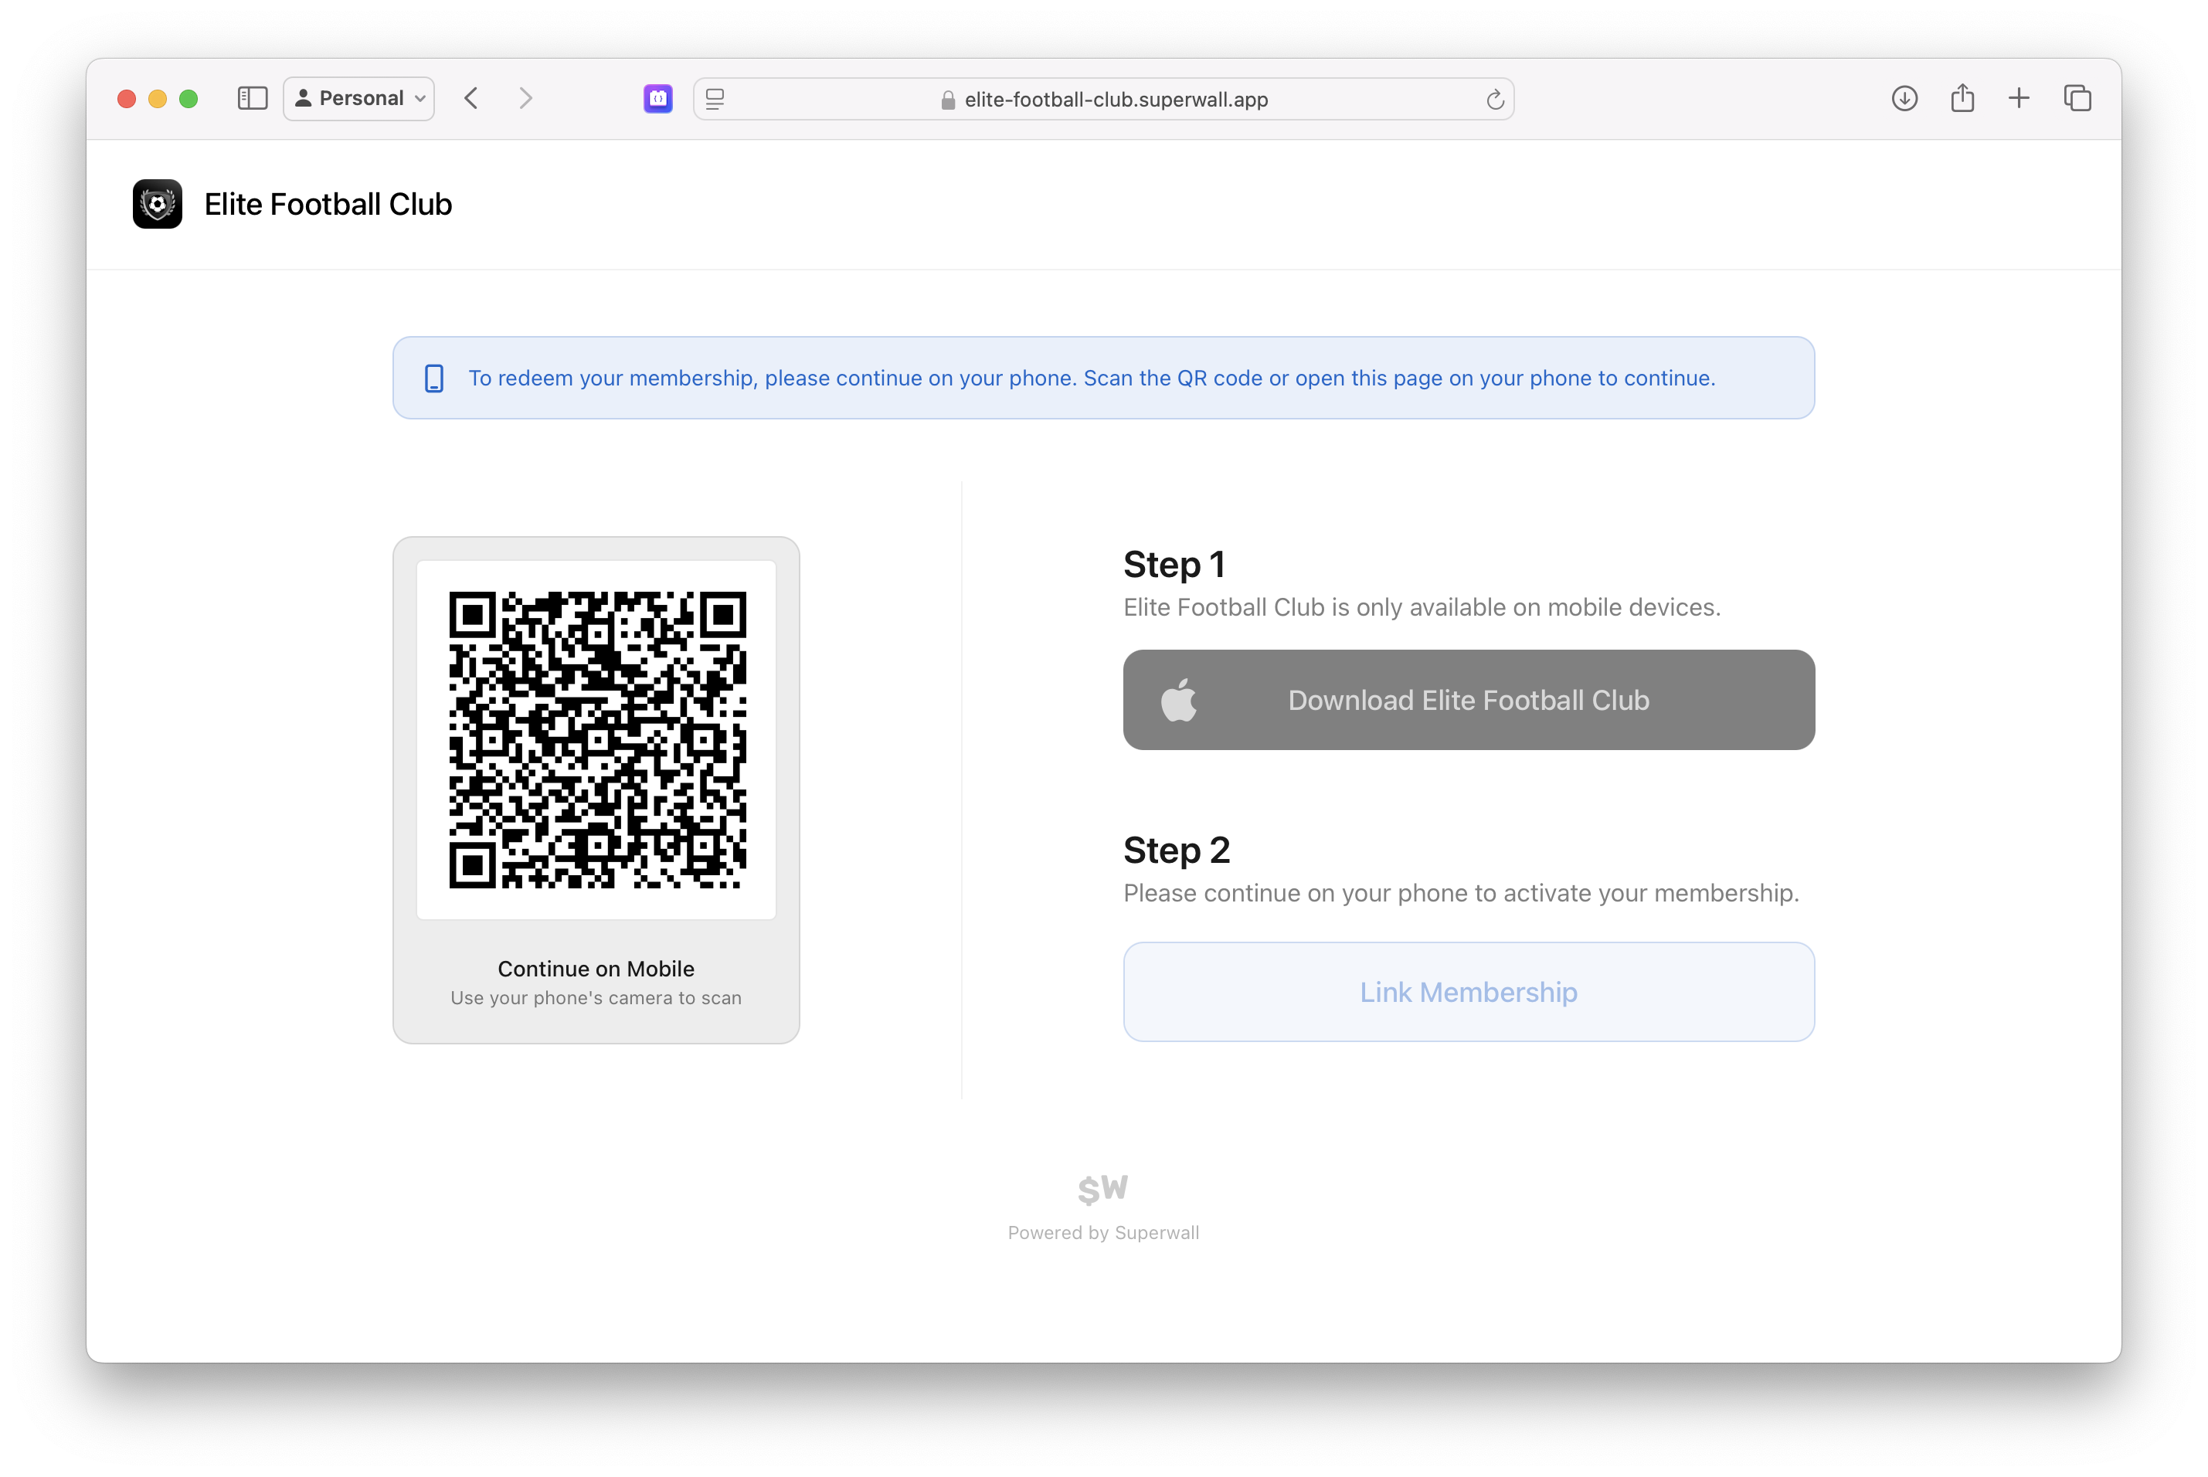Click the Powered by Superwall link
2208x1477 pixels.
click(x=1103, y=1233)
